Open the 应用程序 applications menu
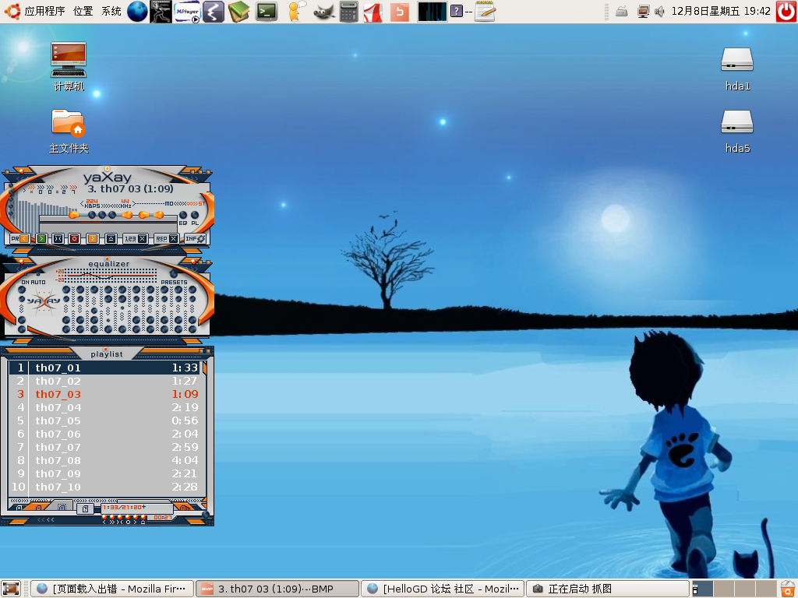The height and width of the screenshot is (598, 798). (x=44, y=11)
